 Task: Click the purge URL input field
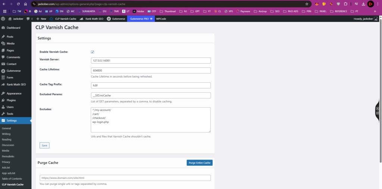125,178
